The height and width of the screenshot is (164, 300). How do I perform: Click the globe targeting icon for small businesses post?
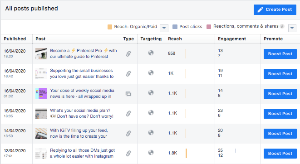coord(151,73)
